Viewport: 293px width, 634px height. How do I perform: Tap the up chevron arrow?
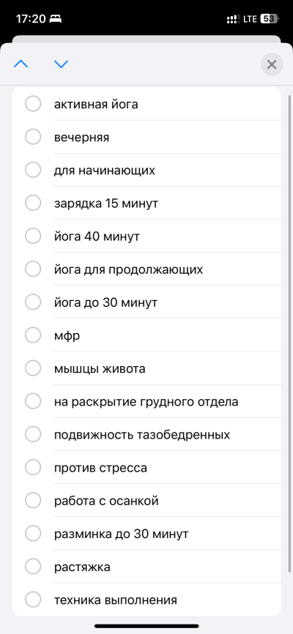pos(21,64)
